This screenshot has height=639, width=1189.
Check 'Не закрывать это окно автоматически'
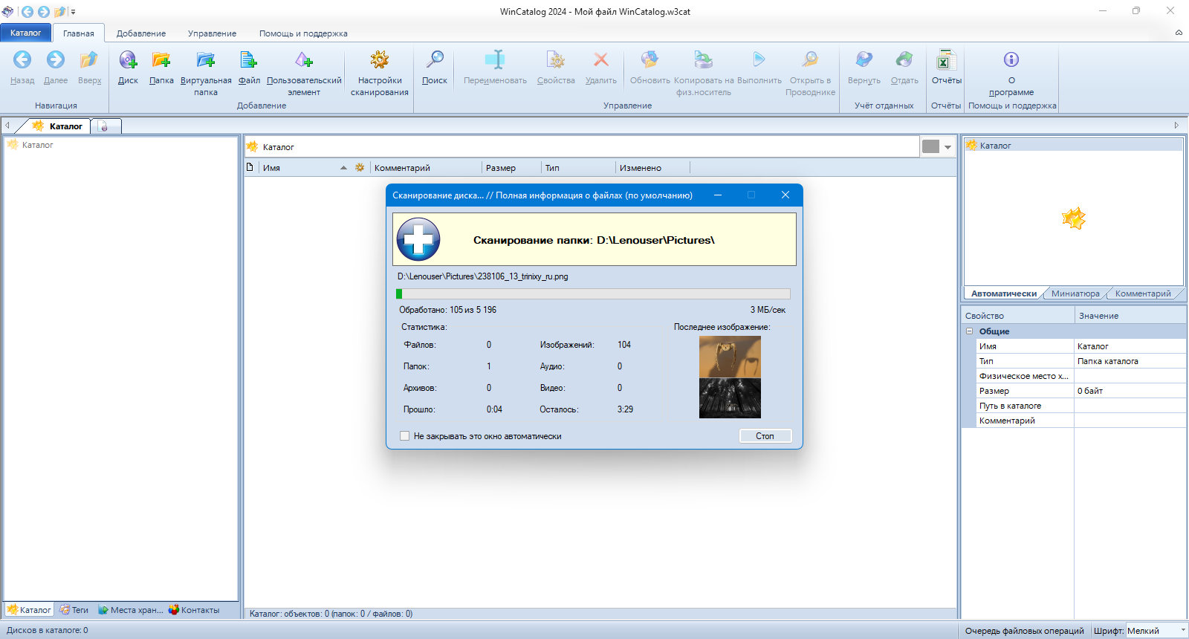click(405, 436)
